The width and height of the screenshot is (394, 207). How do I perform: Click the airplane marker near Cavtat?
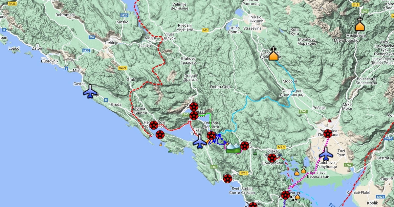point(90,91)
